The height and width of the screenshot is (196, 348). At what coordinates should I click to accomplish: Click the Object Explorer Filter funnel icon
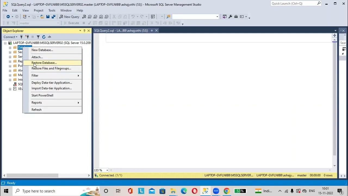38,37
